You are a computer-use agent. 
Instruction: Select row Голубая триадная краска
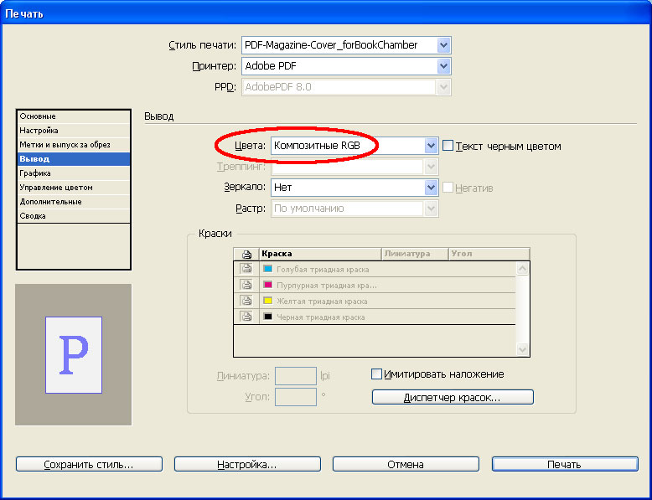375,269
